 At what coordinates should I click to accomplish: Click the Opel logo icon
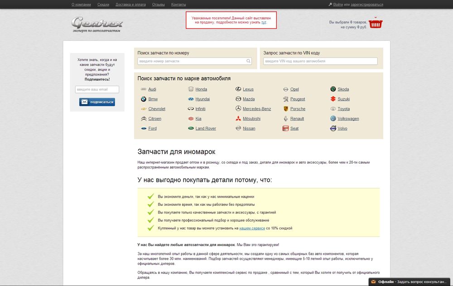pyautogui.click(x=285, y=89)
